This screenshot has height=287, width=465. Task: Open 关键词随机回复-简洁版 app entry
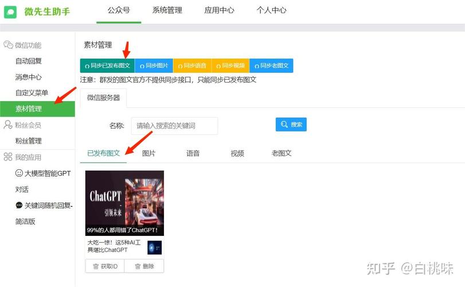[44, 213]
